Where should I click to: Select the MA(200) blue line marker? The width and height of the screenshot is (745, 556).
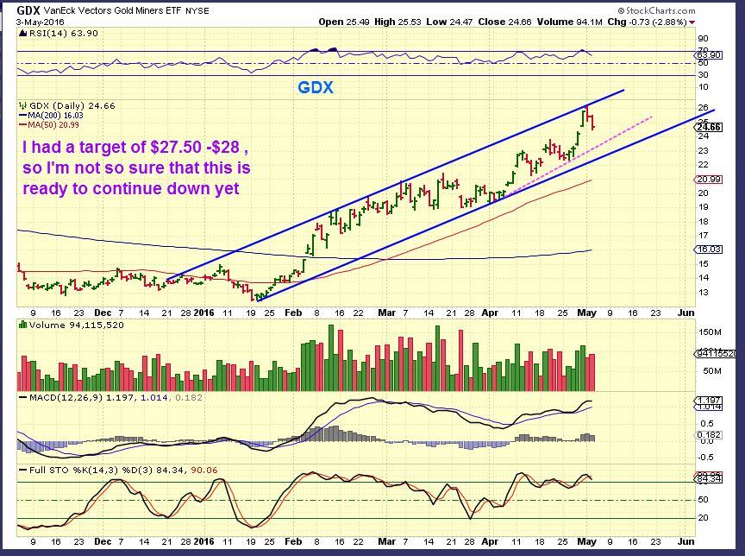click(x=23, y=114)
